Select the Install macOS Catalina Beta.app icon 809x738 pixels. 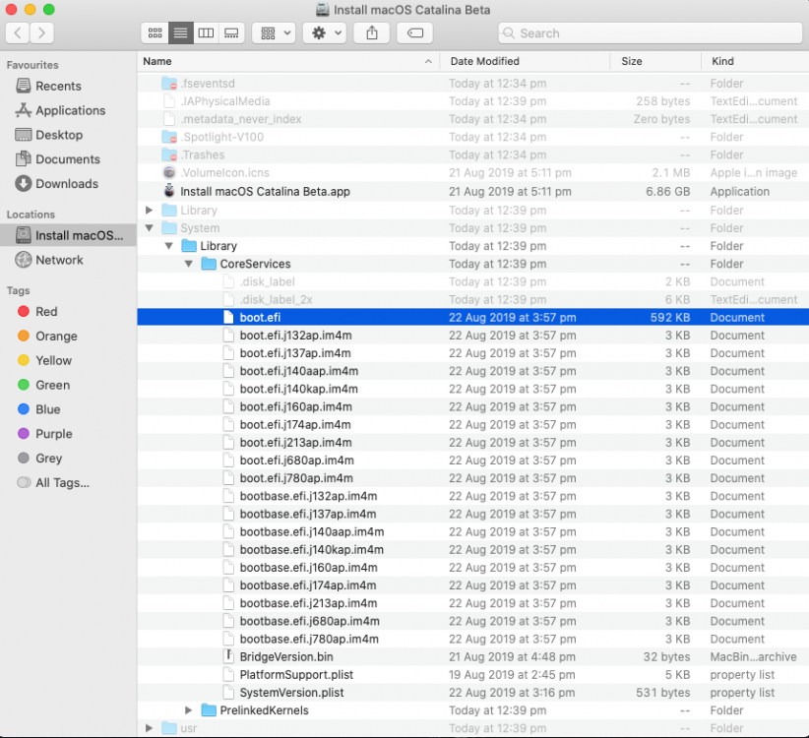coord(169,191)
